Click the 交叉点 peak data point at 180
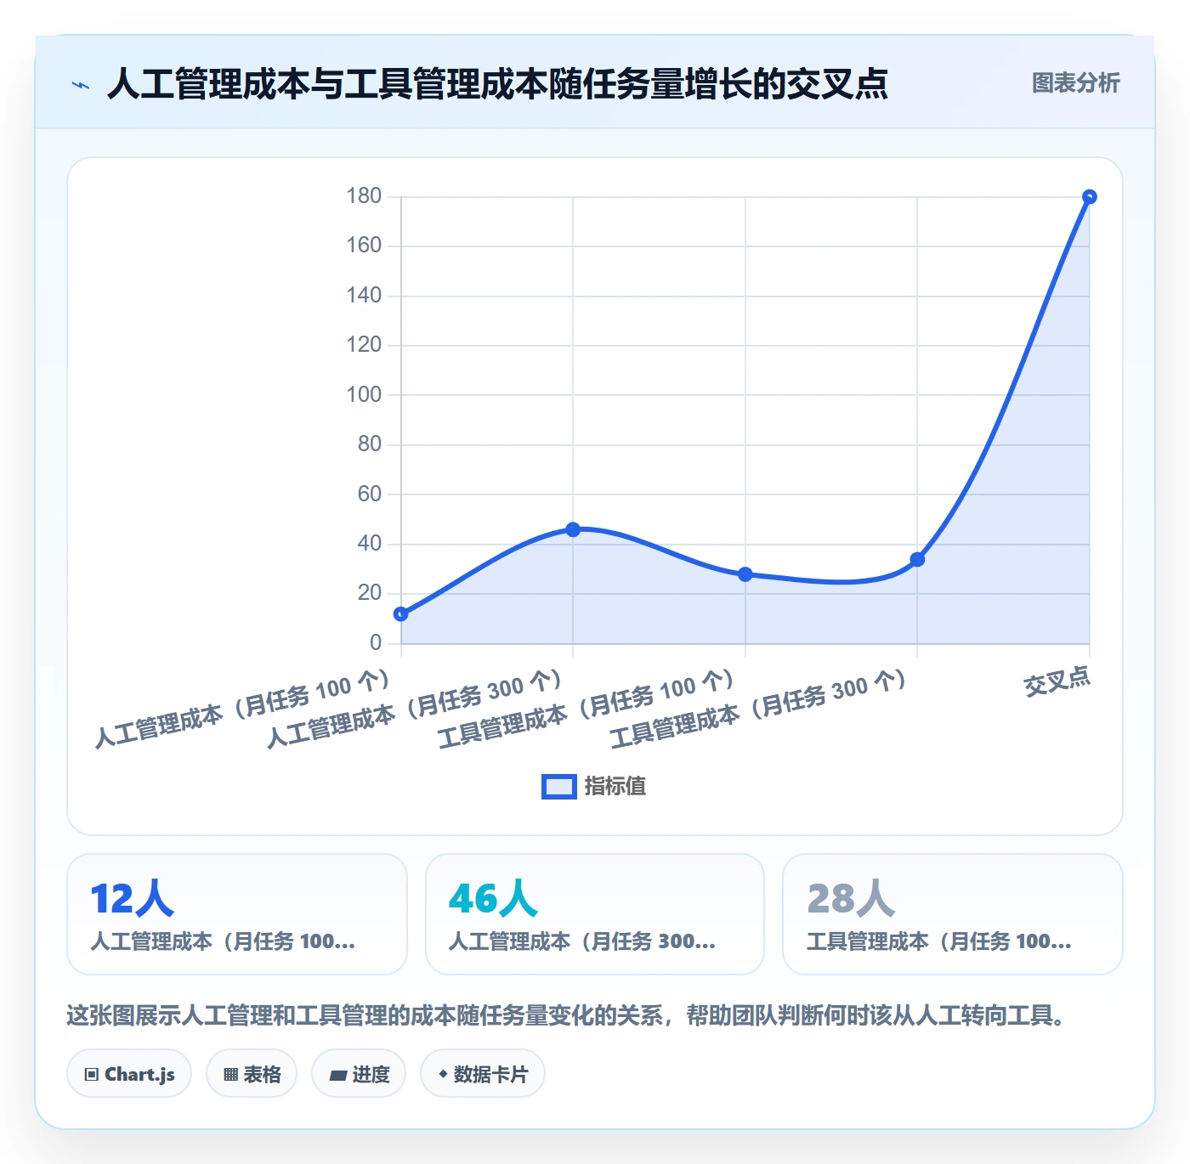 pos(1090,197)
